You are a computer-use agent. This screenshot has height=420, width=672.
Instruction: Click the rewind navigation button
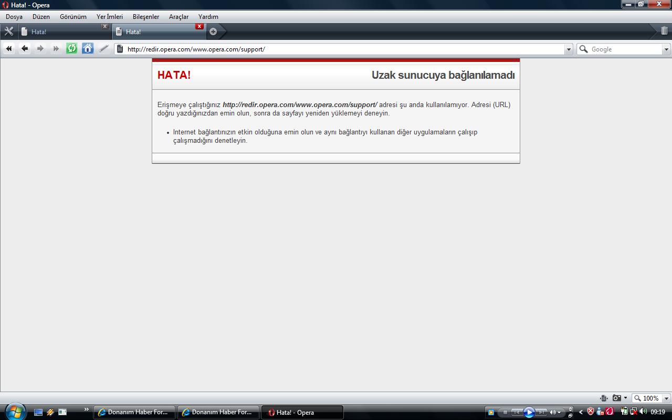click(x=9, y=49)
